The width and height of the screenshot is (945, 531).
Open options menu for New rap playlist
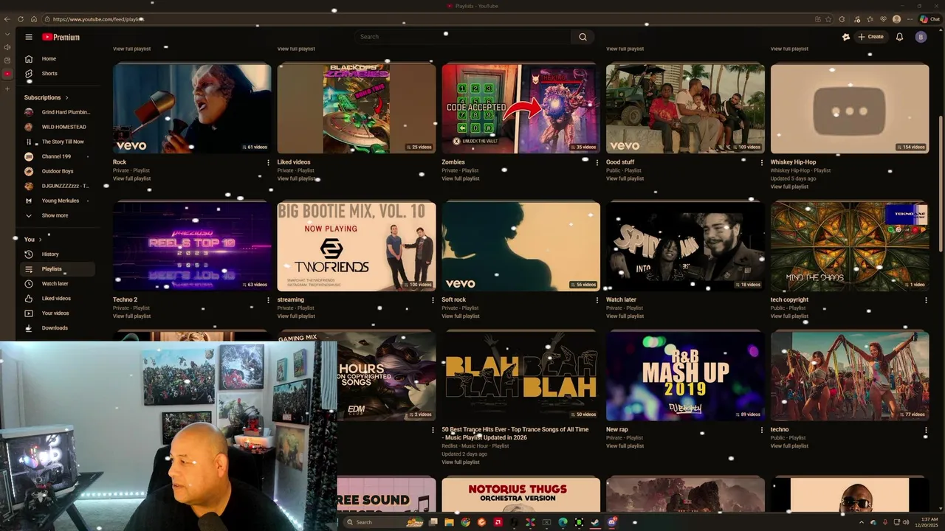pos(761,430)
